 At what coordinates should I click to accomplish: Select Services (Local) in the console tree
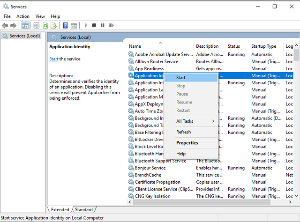24,36
